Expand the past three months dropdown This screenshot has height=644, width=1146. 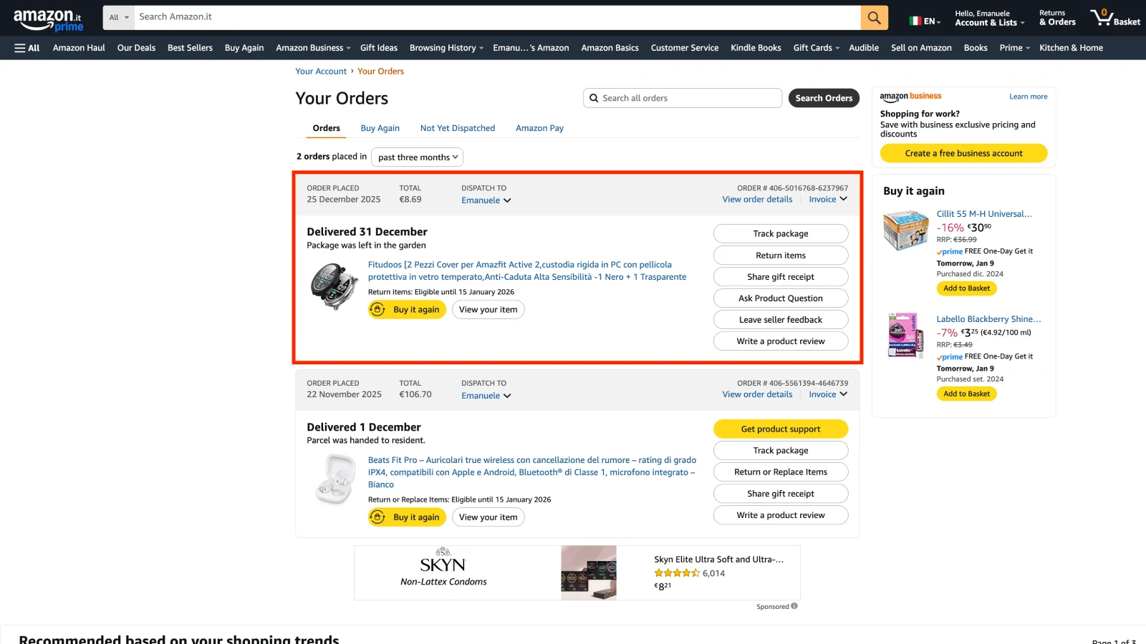[417, 157]
